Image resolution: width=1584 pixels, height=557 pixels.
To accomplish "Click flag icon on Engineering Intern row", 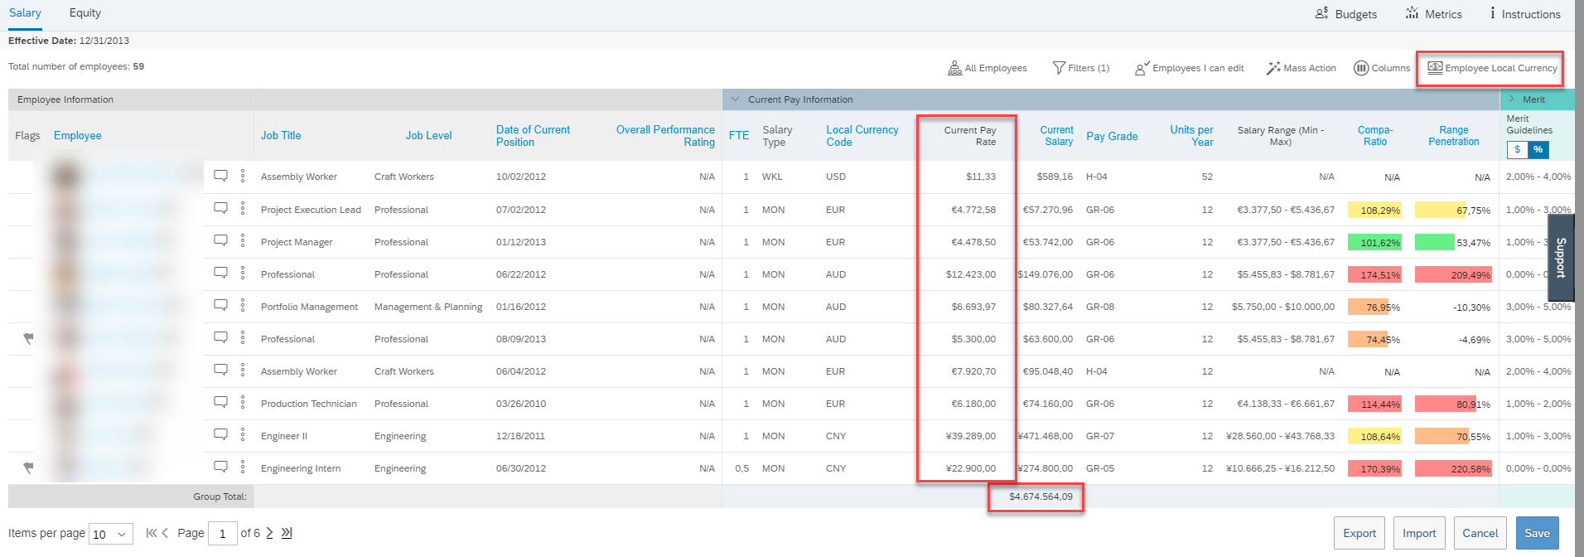I will point(28,468).
